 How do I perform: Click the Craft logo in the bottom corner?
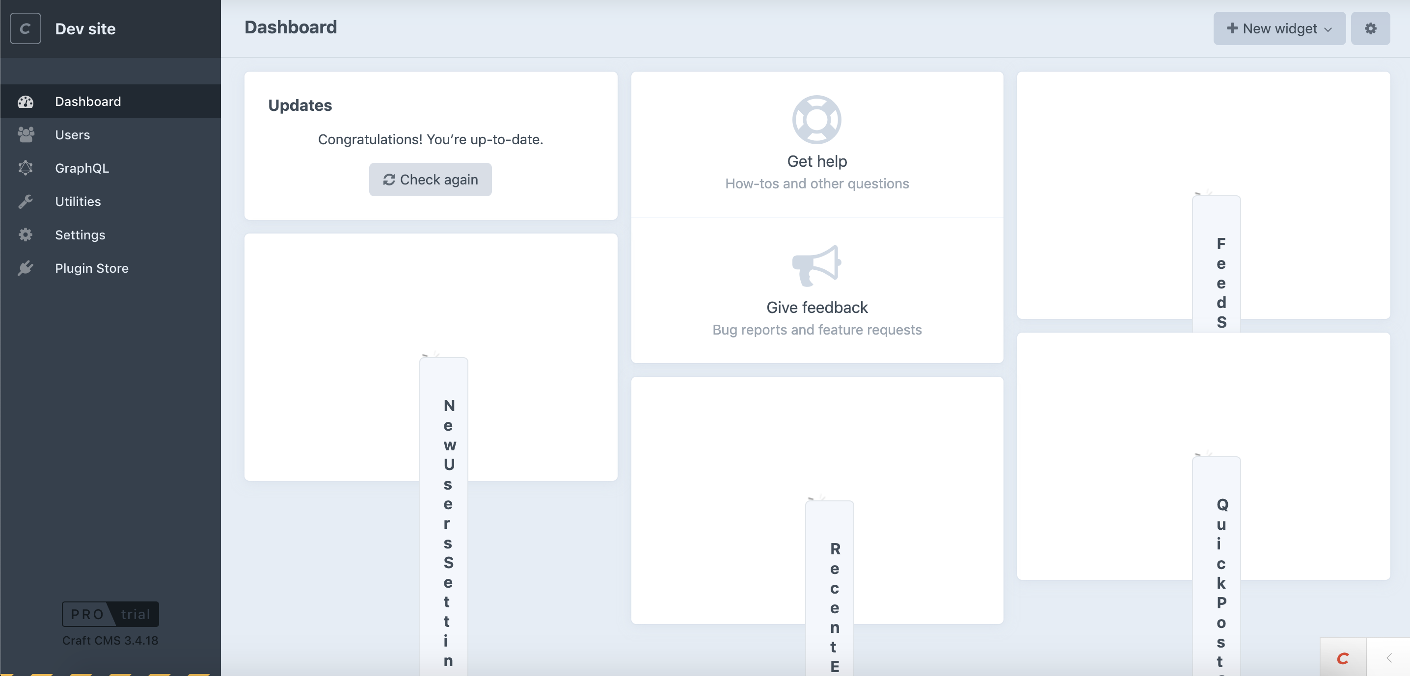coord(1343,658)
